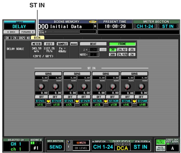Choose 30D frame rate

(112, 55)
